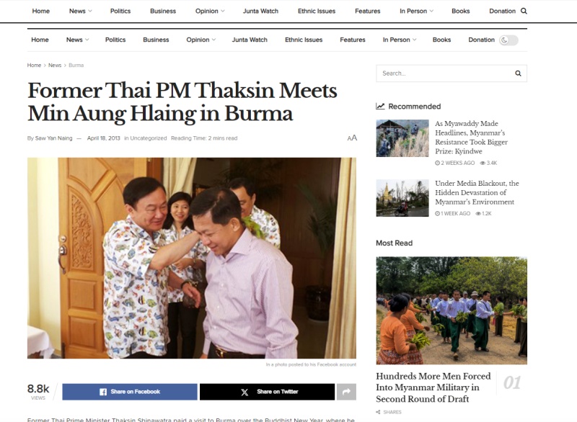Share article via the Facebook icon button
577x422 pixels.
130,392
